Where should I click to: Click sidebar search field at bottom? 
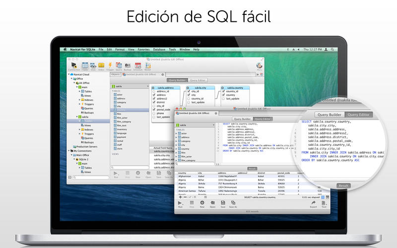[91, 178]
